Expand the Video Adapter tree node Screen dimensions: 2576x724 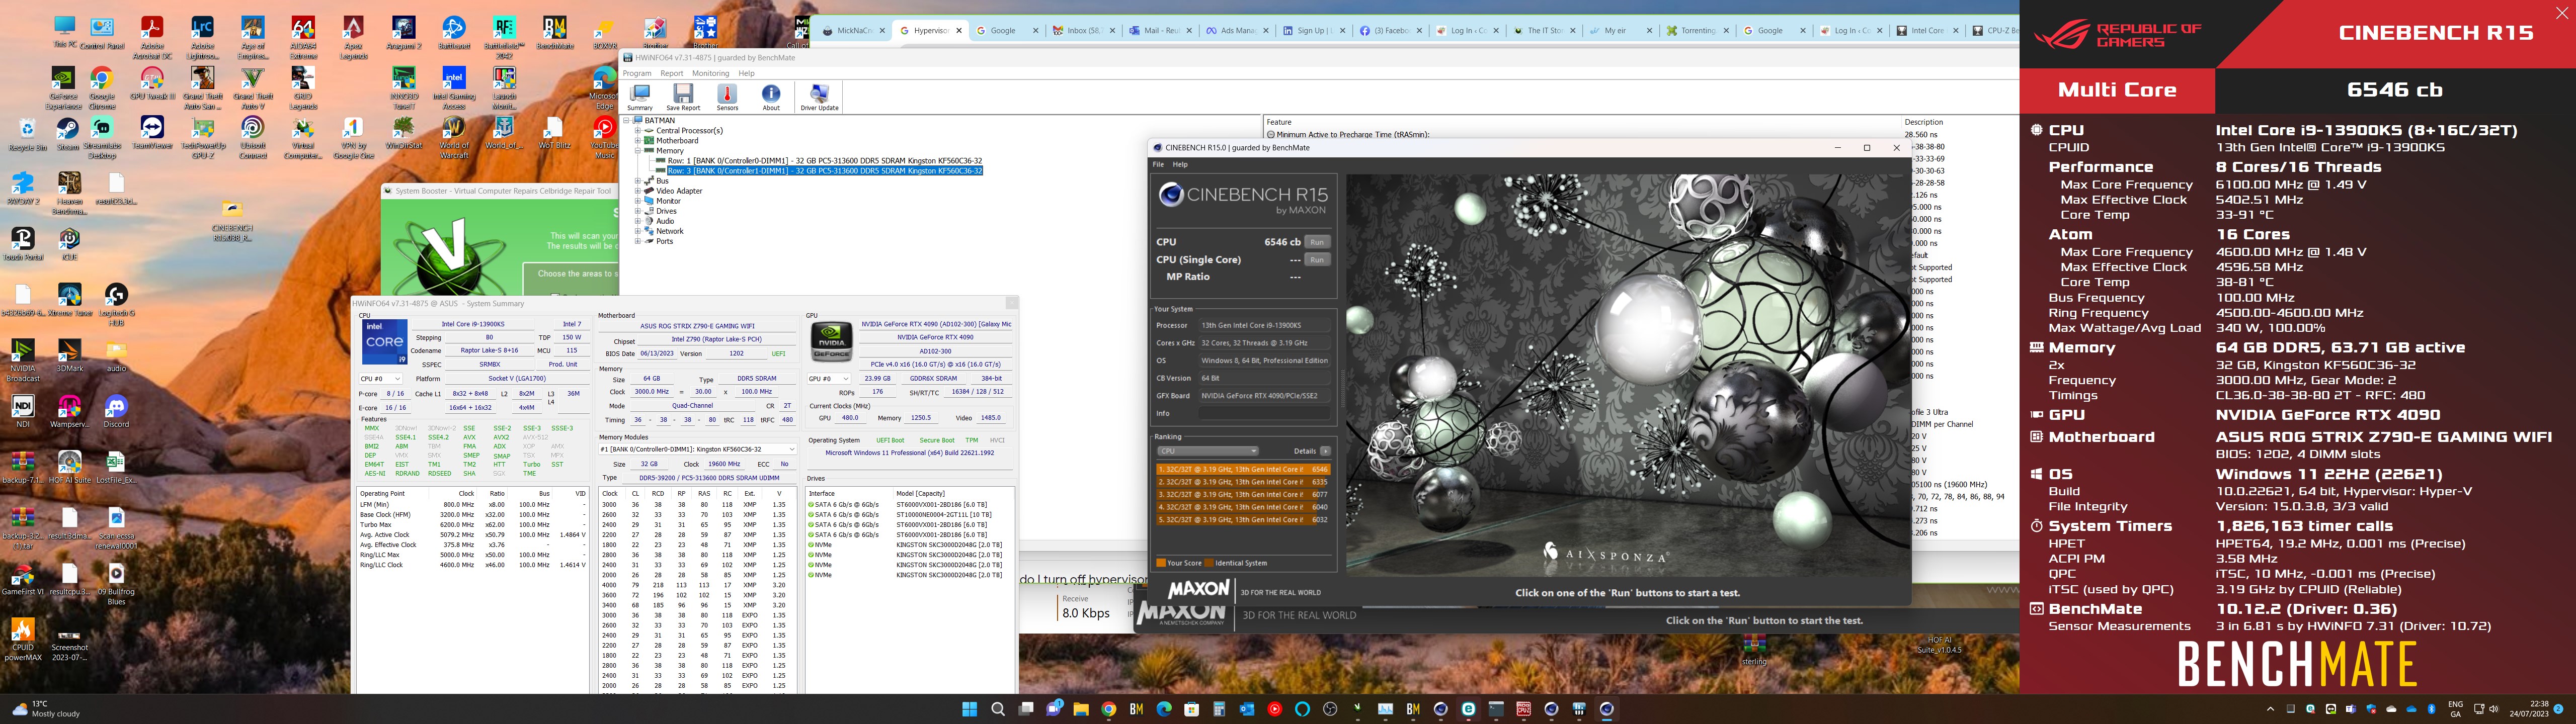[638, 191]
